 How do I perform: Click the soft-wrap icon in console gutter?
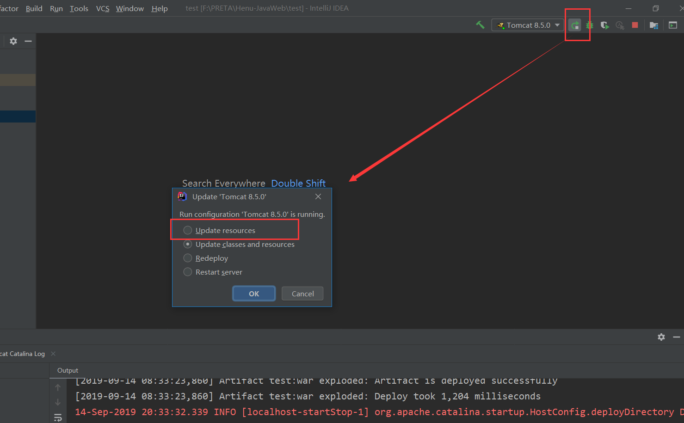pos(58,417)
